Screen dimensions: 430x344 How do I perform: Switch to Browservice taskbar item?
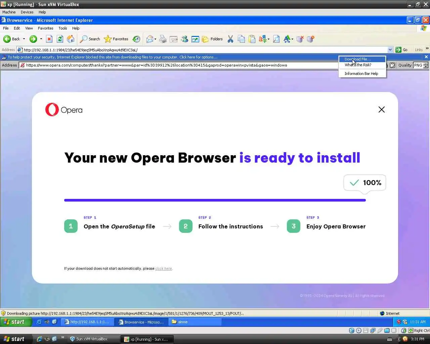tap(141, 322)
